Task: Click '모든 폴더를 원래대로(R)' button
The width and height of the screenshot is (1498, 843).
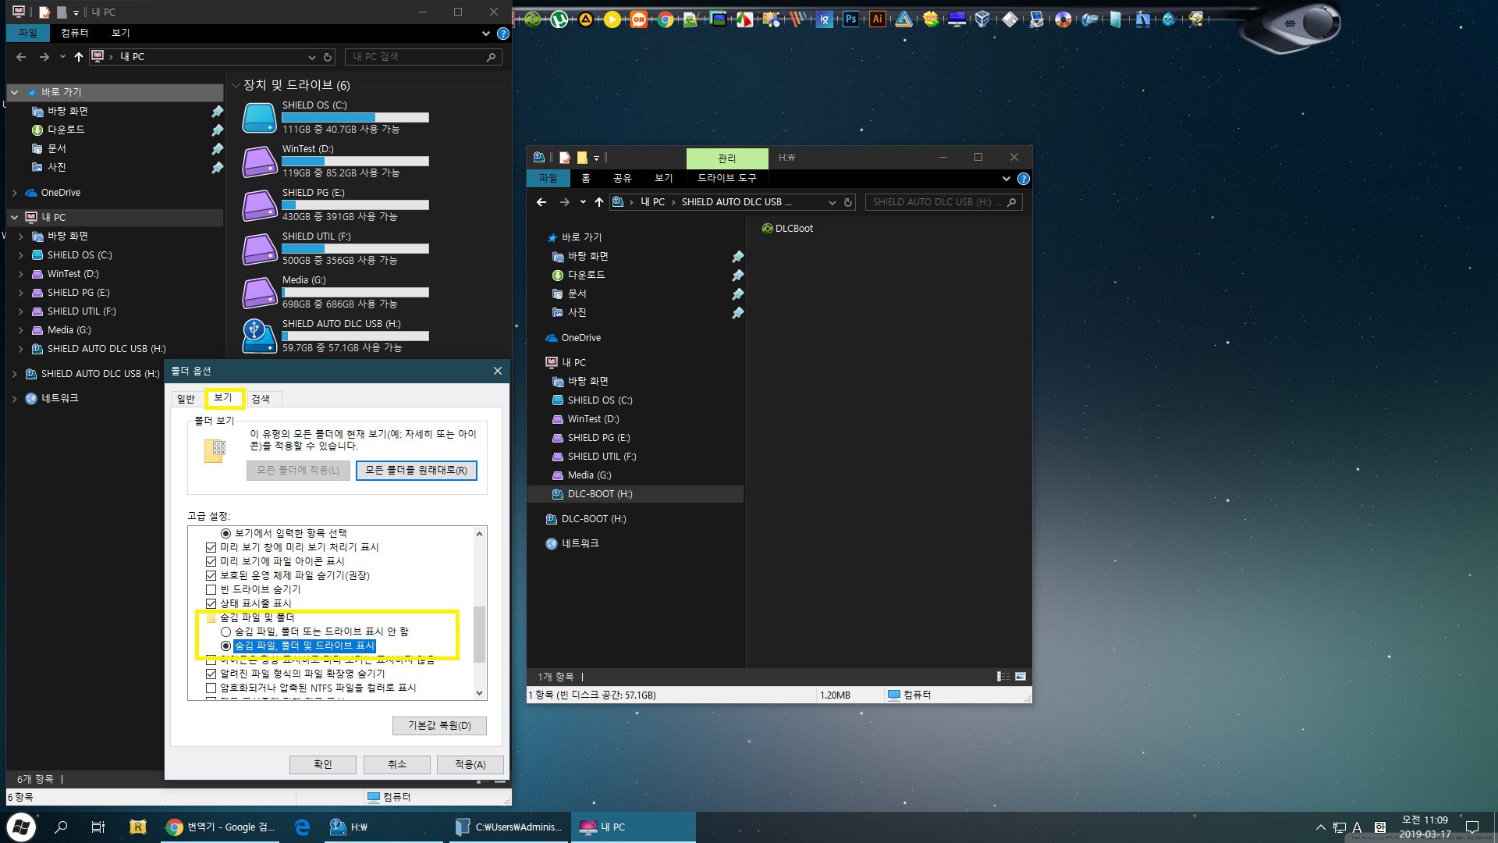Action: pyautogui.click(x=416, y=471)
